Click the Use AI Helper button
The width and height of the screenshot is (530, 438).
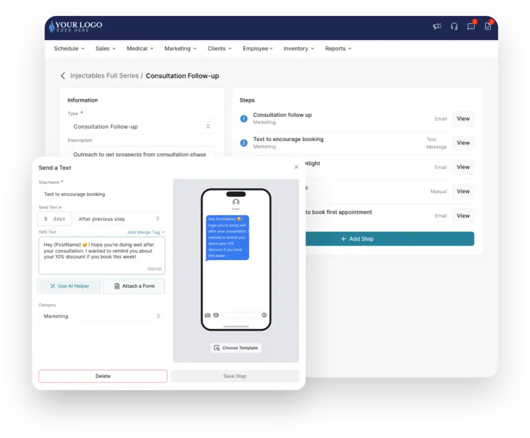69,286
